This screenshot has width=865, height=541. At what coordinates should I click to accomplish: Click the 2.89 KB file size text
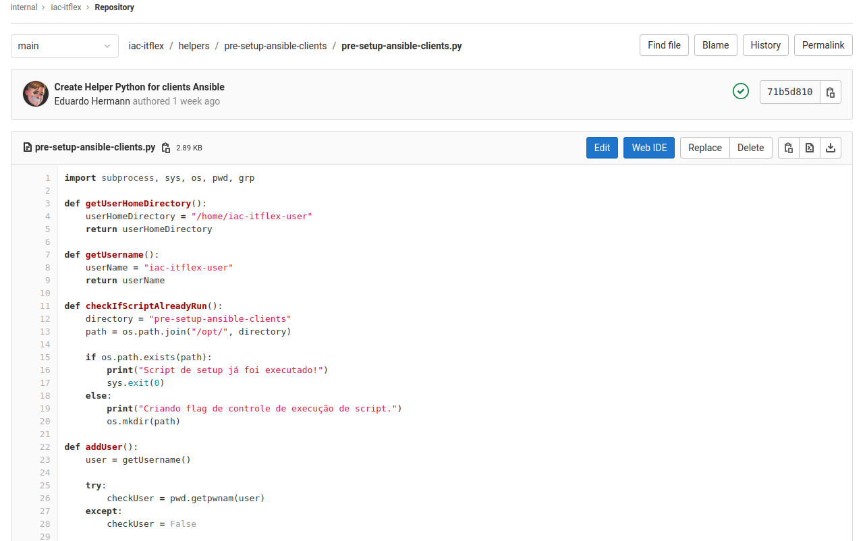point(189,148)
